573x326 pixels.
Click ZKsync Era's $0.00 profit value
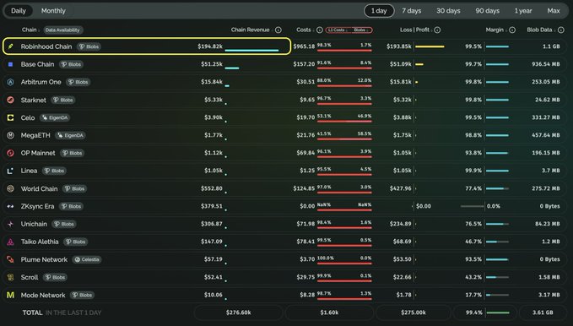tap(424, 206)
